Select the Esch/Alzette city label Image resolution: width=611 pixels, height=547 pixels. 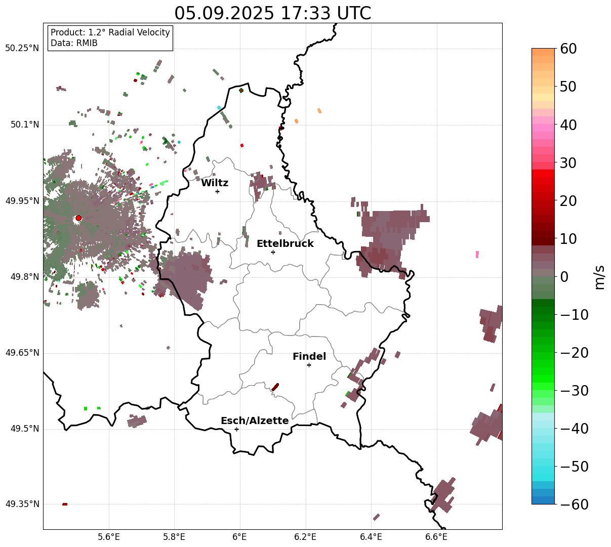point(255,421)
